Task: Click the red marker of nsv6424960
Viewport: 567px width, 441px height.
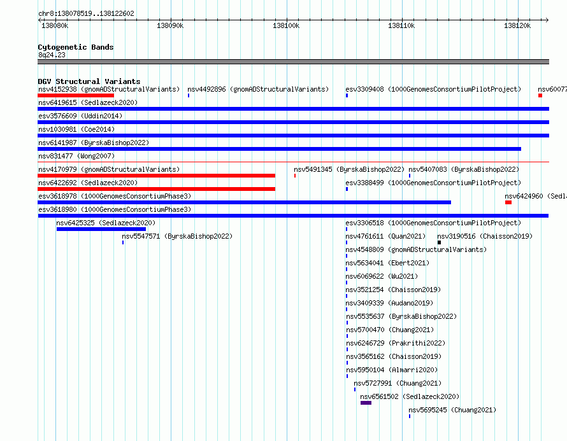Action: (508, 202)
